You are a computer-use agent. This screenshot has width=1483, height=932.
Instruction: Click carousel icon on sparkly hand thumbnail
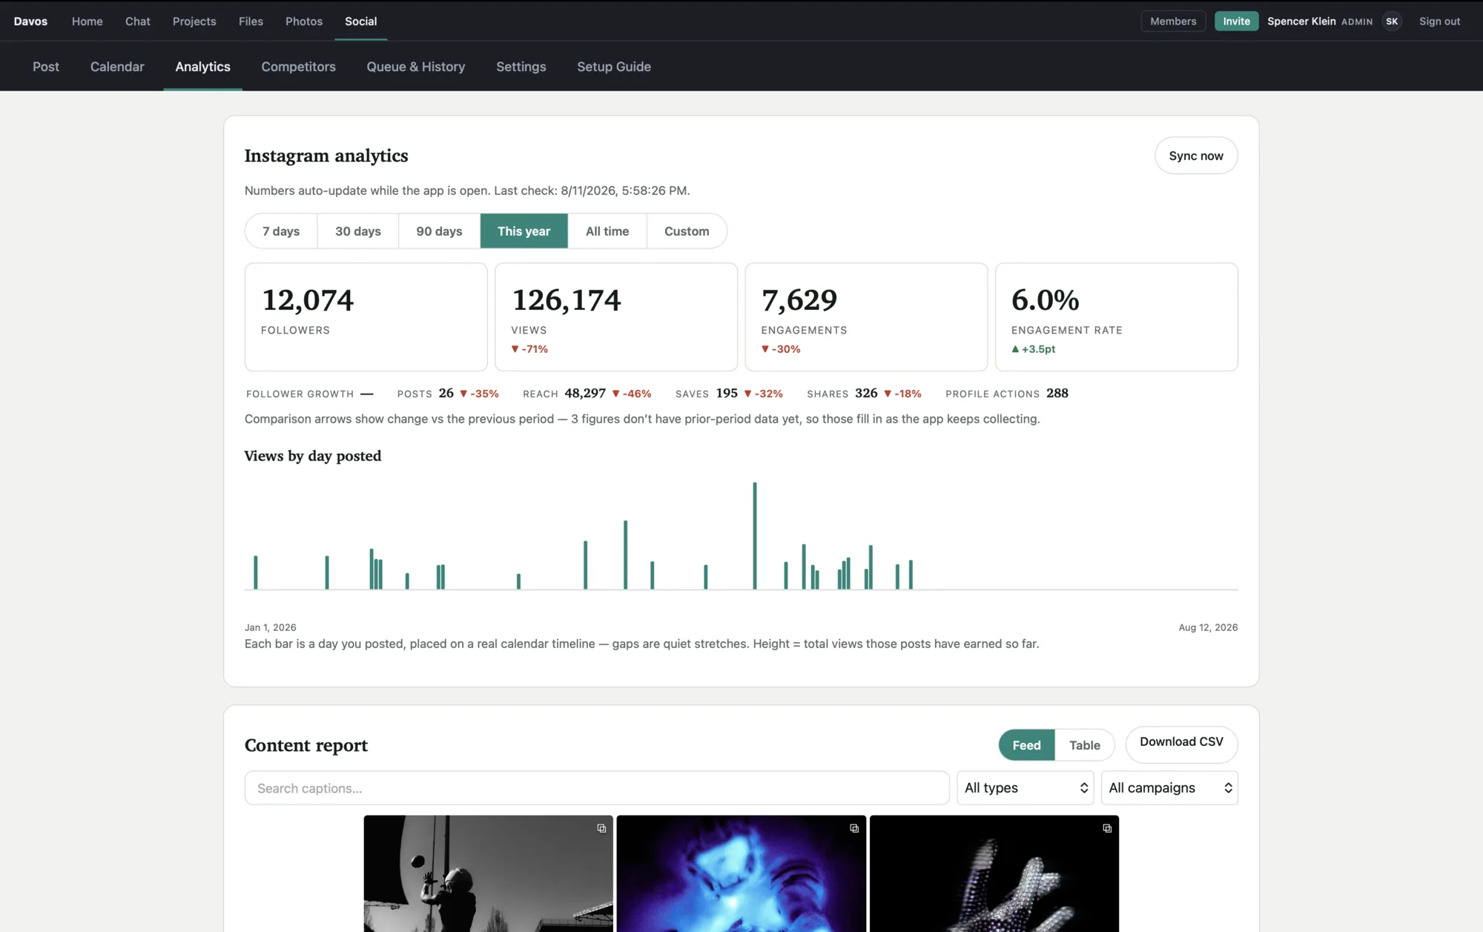(1107, 828)
